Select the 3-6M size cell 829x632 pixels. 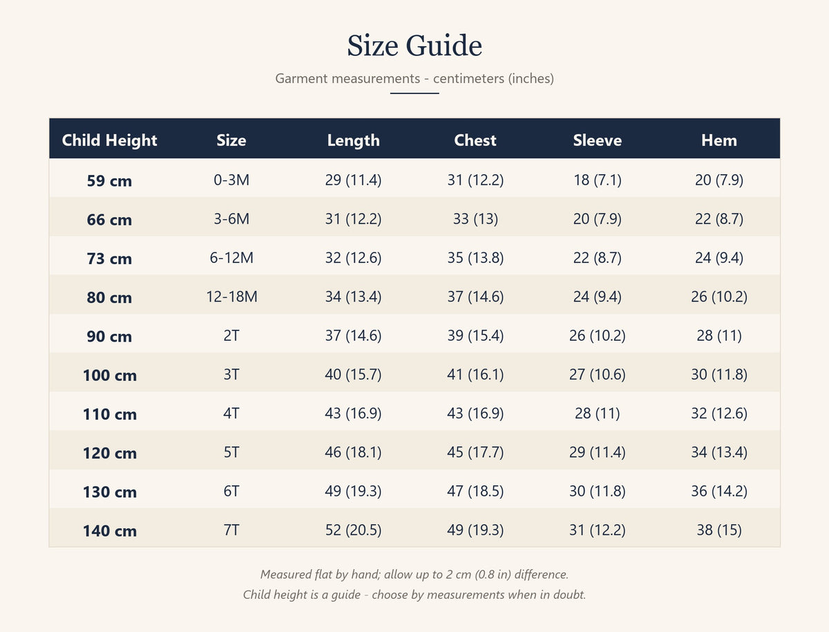pos(231,219)
